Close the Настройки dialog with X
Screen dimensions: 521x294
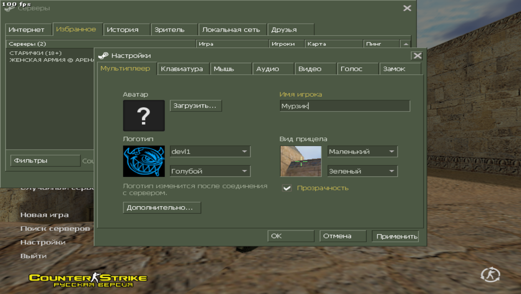click(x=417, y=56)
